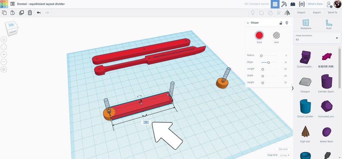Switch to orthographic view
This screenshot has width=342, height=159.
tap(4, 69)
